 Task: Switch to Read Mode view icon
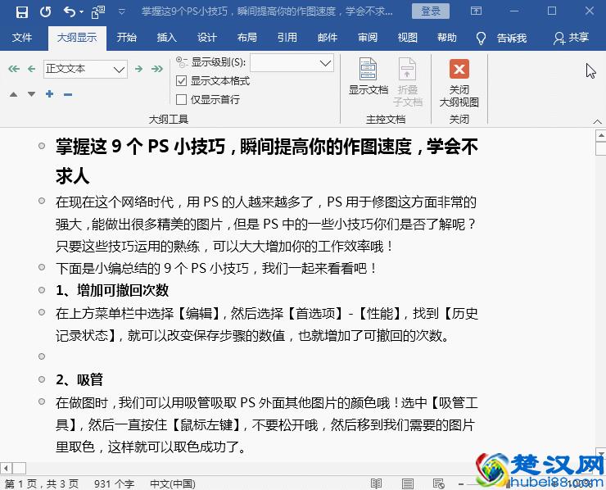click(376, 483)
